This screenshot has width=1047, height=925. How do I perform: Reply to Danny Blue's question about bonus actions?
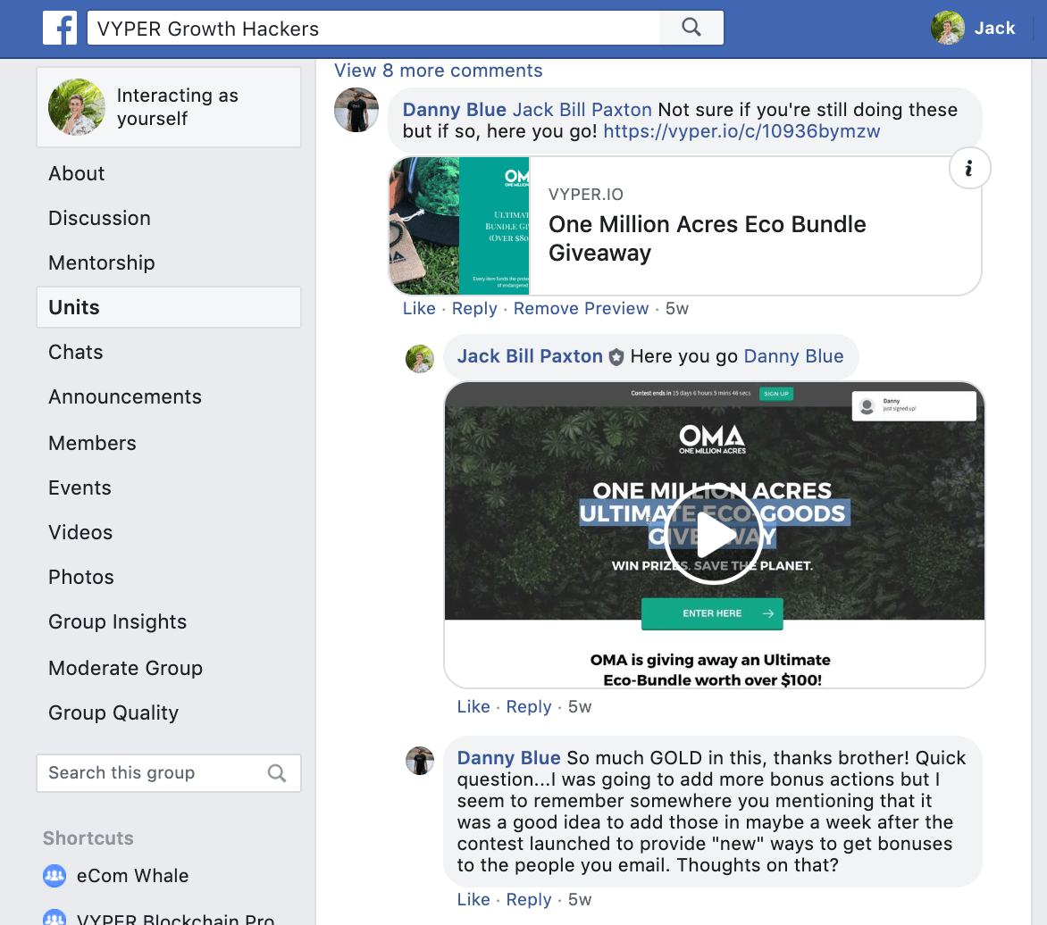point(528,900)
